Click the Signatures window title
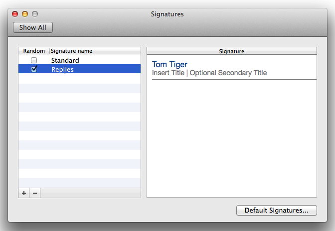 pyautogui.click(x=167, y=14)
